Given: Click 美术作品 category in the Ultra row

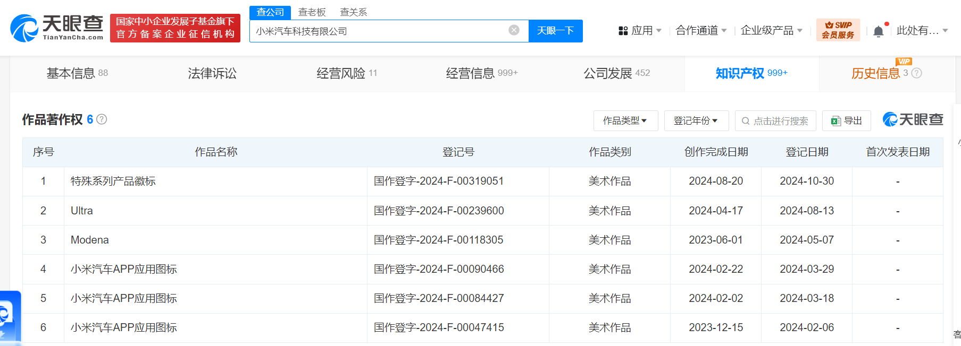Looking at the screenshot, I should (609, 211).
